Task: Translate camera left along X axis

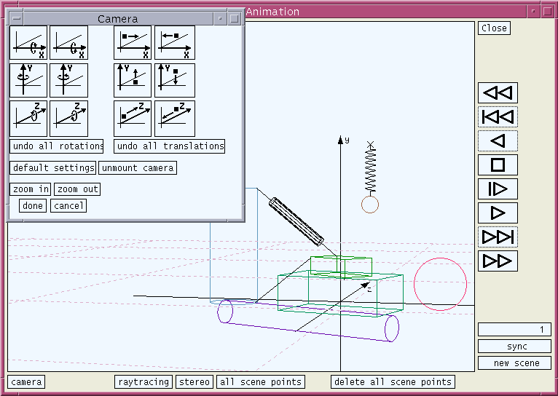Action: pyautogui.click(x=175, y=43)
